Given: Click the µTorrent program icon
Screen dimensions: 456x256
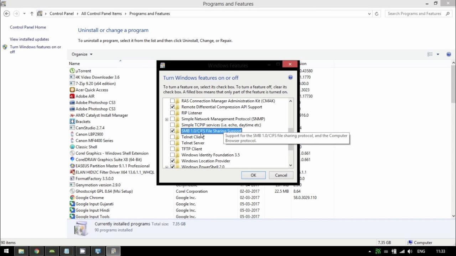Looking at the screenshot, I should coord(72,71).
